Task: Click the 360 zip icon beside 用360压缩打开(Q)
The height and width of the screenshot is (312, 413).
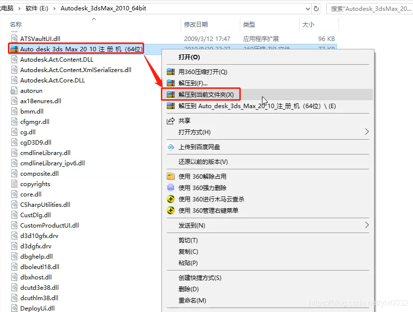Action: pyautogui.click(x=171, y=72)
